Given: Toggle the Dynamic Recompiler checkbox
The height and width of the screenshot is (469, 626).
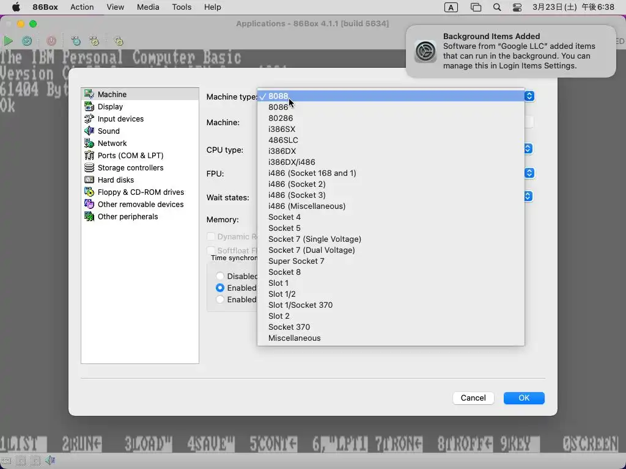Looking at the screenshot, I should [x=211, y=236].
